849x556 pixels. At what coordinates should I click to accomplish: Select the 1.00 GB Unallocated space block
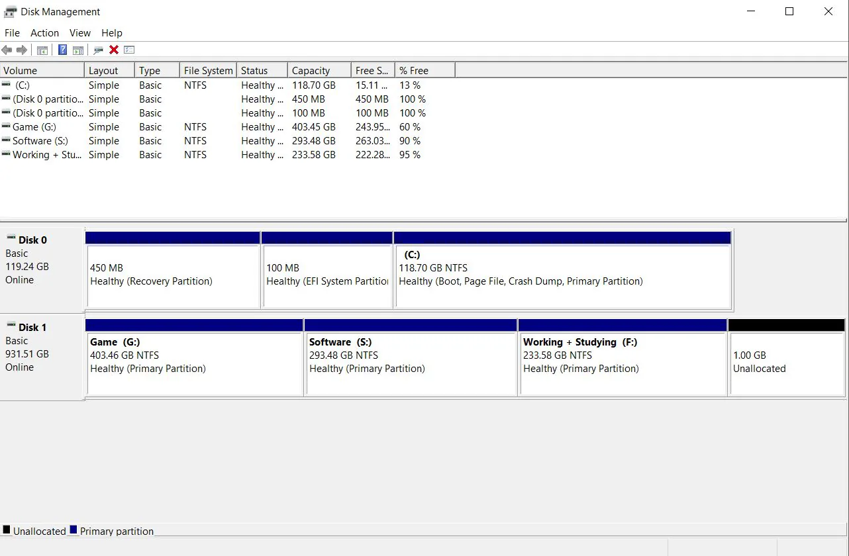click(x=787, y=357)
